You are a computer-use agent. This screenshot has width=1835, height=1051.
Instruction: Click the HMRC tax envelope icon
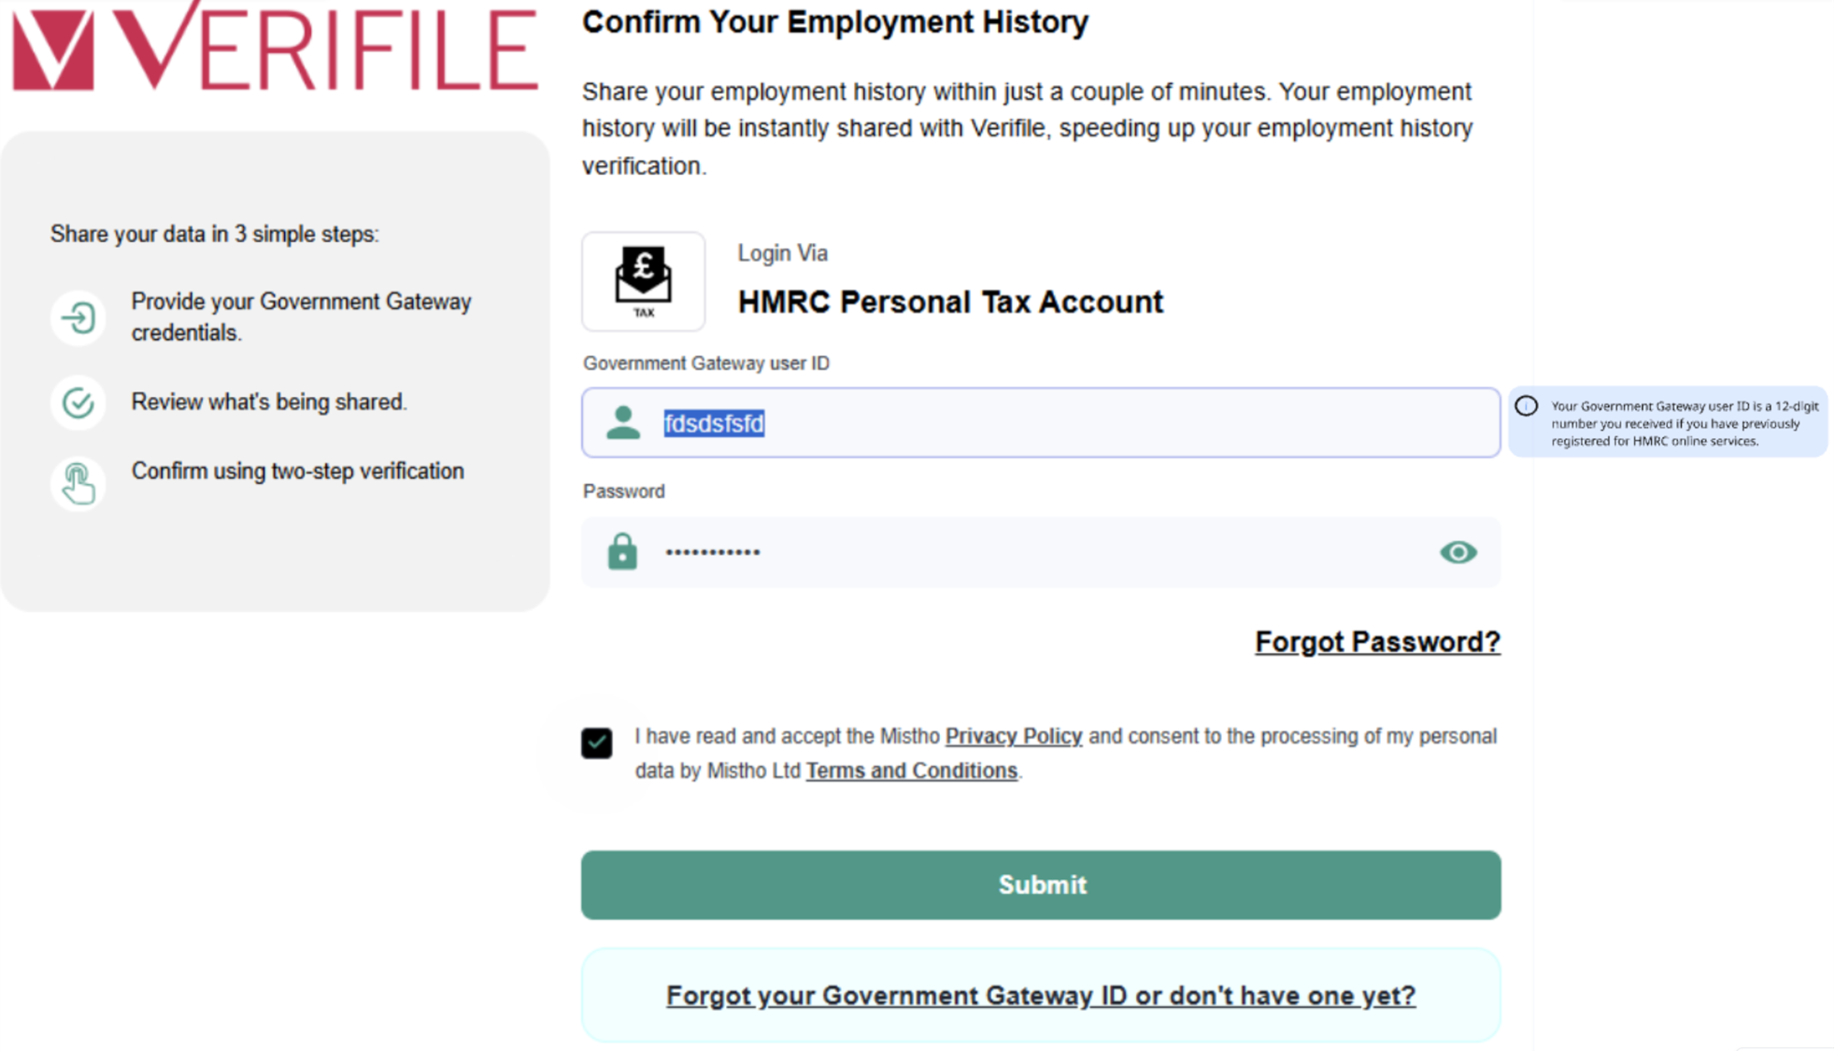pos(643,280)
